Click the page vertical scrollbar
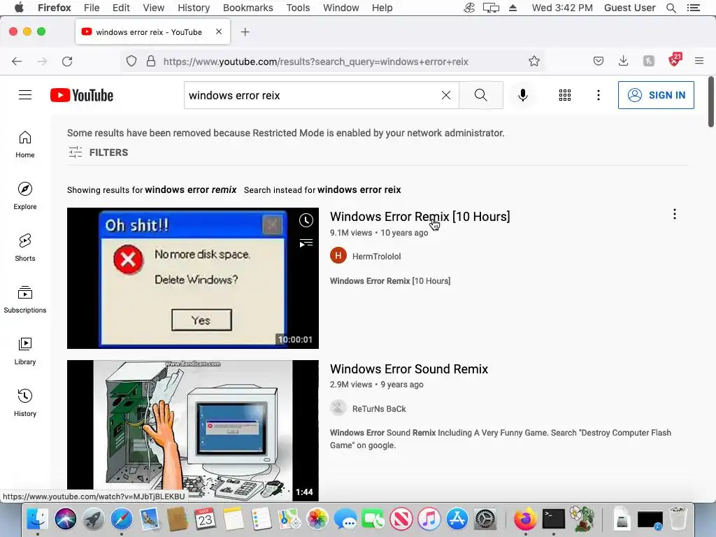The image size is (716, 537). pyautogui.click(x=711, y=102)
